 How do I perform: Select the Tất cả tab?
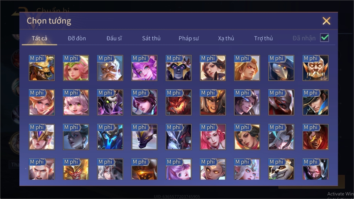39,39
